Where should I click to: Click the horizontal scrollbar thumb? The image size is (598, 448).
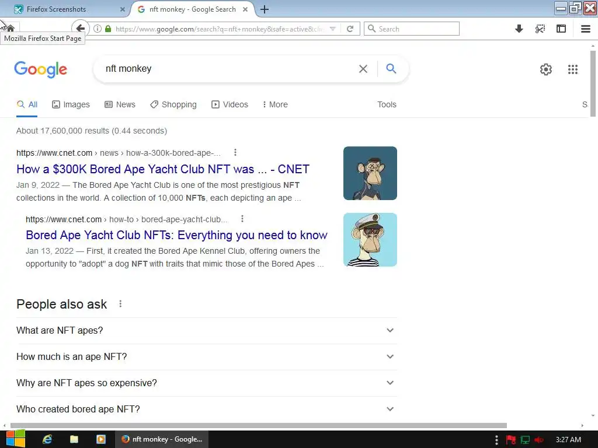259,425
